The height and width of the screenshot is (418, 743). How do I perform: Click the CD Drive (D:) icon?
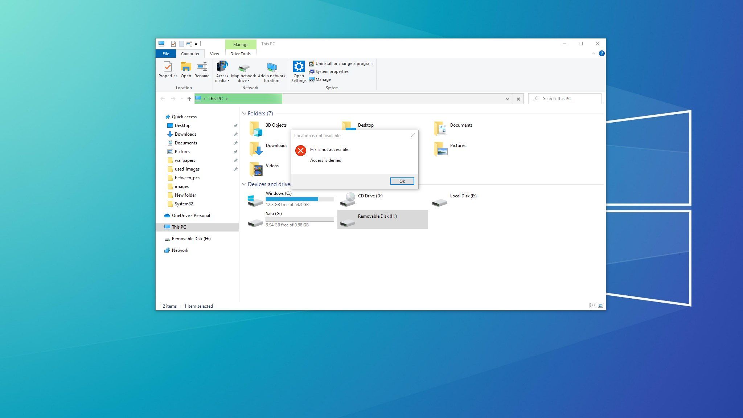pyautogui.click(x=348, y=199)
